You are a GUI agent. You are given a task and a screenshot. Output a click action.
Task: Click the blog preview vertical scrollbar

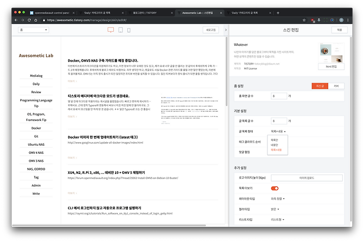pos(226,71)
